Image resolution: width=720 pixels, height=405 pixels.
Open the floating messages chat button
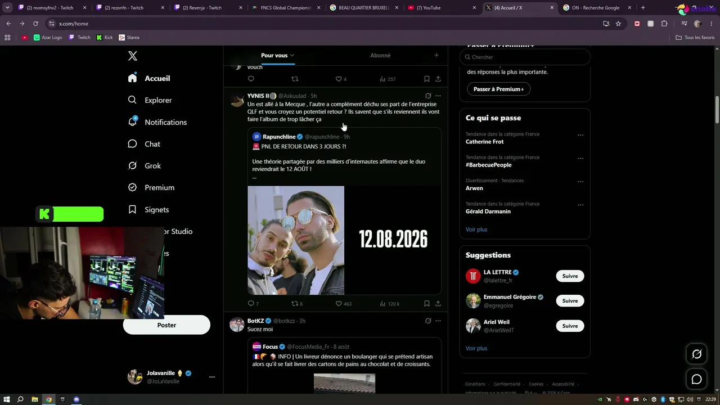[697, 379]
